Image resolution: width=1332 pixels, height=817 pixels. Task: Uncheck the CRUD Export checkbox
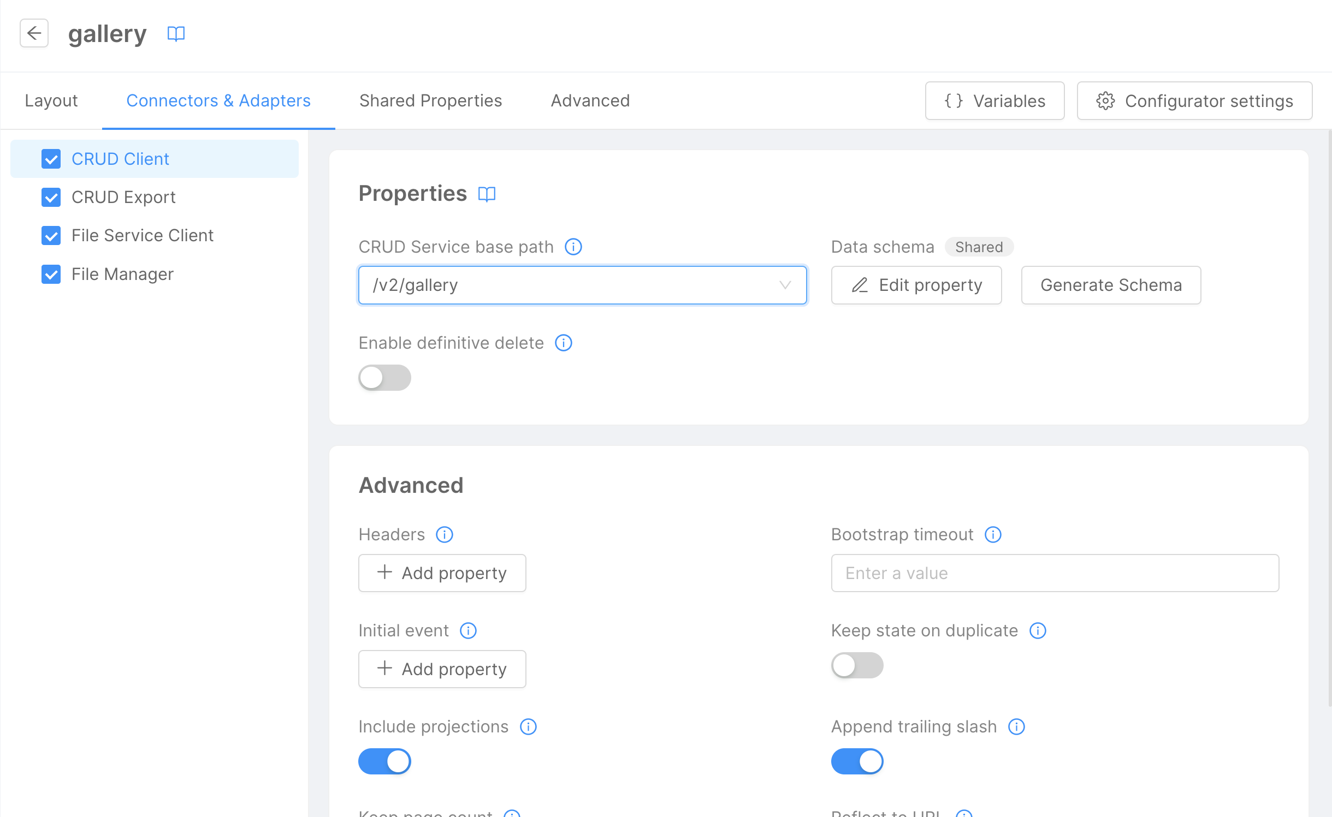pyautogui.click(x=51, y=197)
